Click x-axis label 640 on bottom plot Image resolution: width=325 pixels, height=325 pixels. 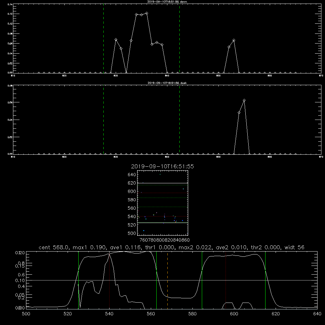[317, 314]
